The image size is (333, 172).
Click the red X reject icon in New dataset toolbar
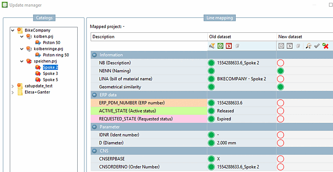coord(325,46)
